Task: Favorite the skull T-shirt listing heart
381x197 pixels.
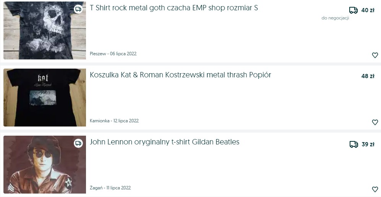Action: [375, 55]
